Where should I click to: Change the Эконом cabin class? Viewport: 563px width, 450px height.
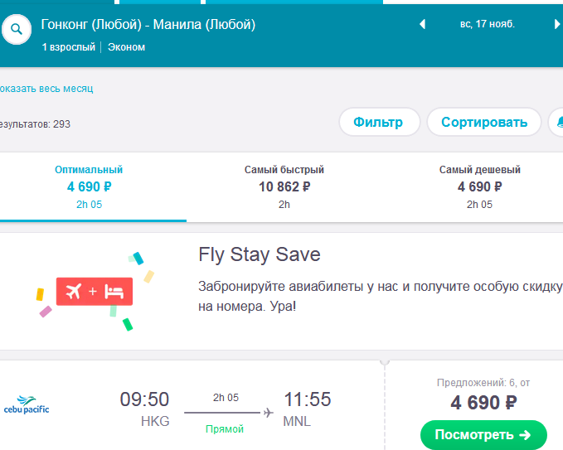[x=126, y=47]
